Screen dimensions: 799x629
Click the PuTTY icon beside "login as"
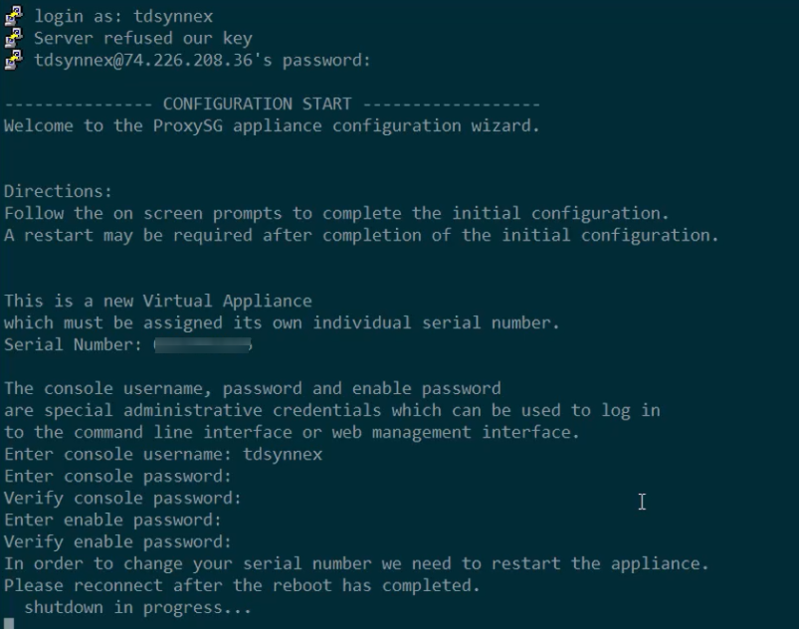click(x=14, y=16)
